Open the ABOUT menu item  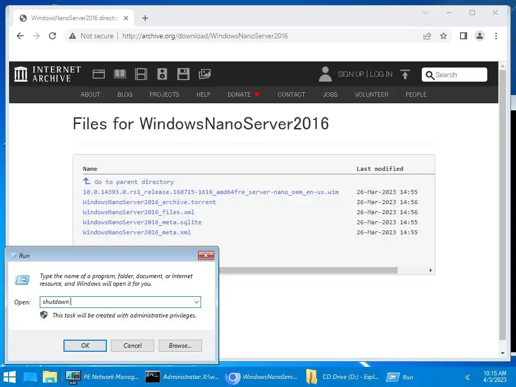(90, 94)
